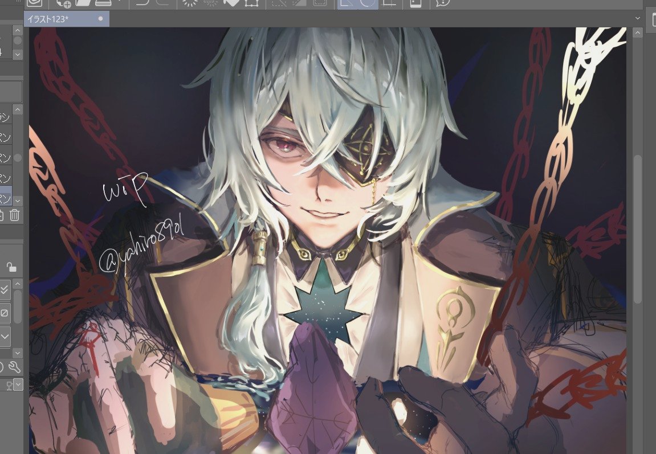Undo the last stroke
This screenshot has width=656, height=454.
point(142,3)
